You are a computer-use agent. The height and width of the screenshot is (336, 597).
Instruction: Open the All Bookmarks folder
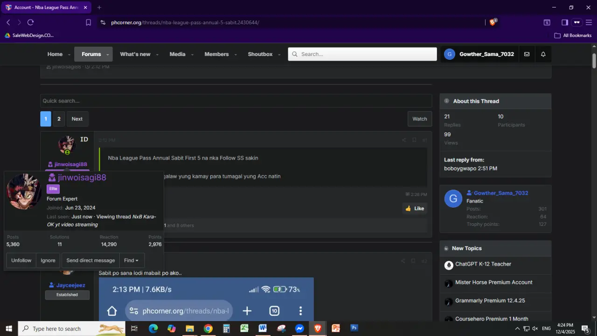(x=573, y=35)
